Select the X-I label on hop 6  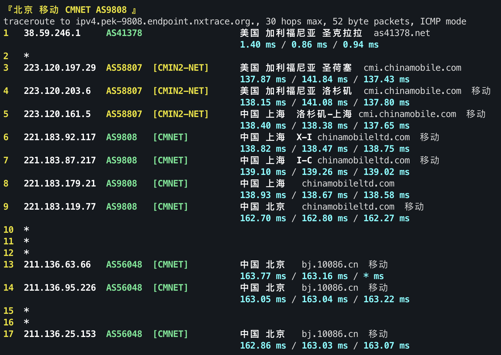[304, 137]
